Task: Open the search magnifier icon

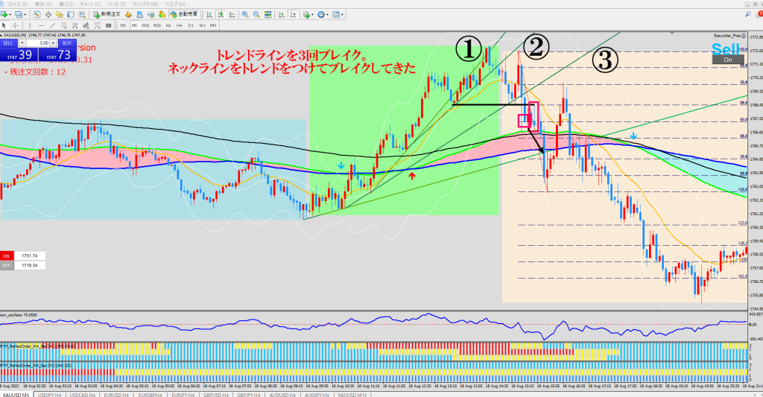Action: 748,15
